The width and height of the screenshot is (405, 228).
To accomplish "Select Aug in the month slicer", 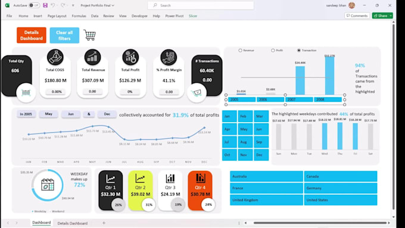I will coord(245,142).
